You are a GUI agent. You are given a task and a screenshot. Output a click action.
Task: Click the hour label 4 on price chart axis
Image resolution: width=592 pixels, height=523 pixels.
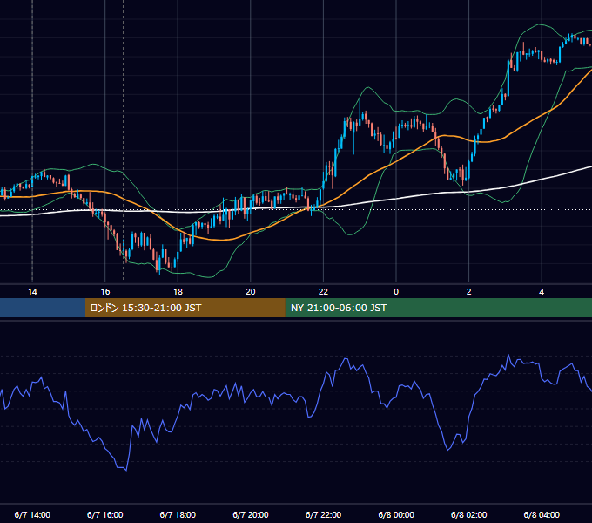(542, 292)
